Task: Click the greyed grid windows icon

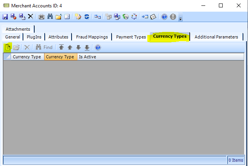Action: pyautogui.click(x=108, y=17)
